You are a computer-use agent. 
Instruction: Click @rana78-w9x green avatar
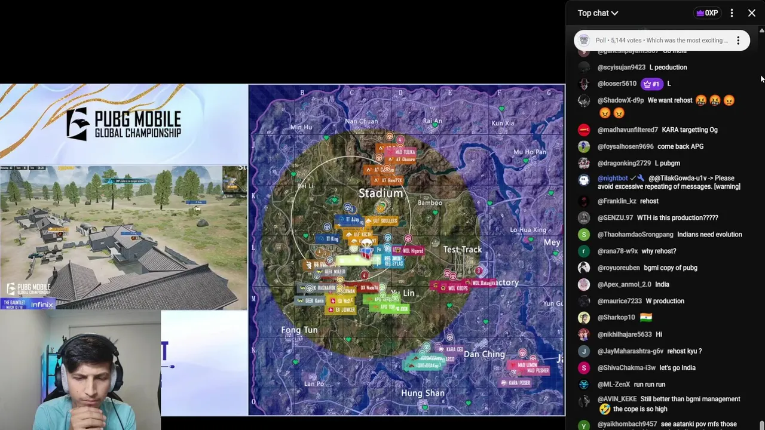(x=584, y=251)
